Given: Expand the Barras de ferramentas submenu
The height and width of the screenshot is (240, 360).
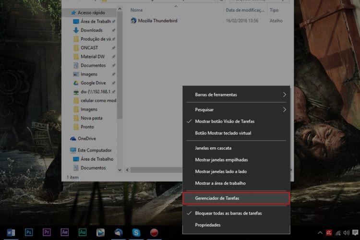Looking at the screenshot, I should 236,95.
